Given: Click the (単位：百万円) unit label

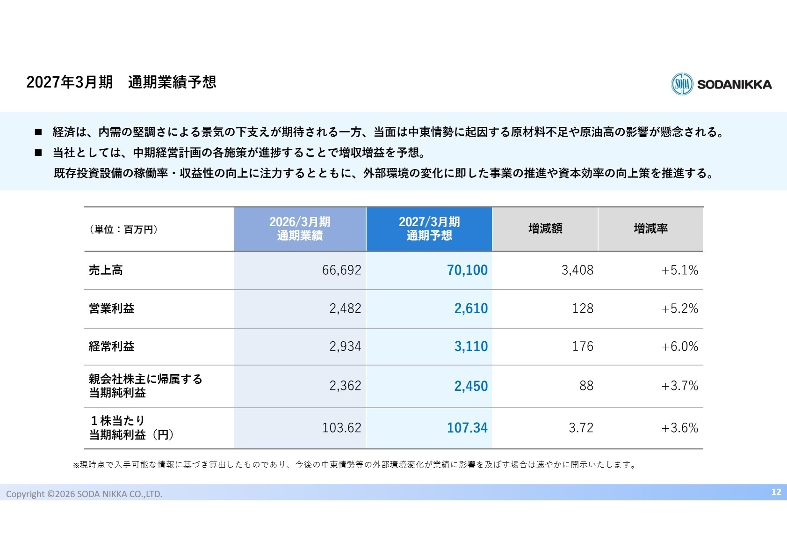Looking at the screenshot, I should 123,229.
